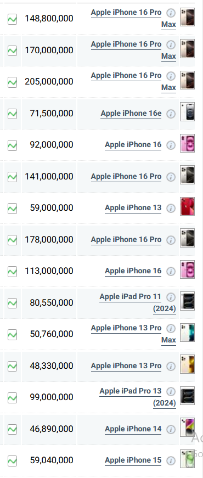Click info icon beside Apple iPhone 16e

click(x=171, y=114)
